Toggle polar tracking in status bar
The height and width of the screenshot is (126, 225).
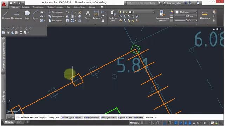pyautogui.click(x=158, y=123)
